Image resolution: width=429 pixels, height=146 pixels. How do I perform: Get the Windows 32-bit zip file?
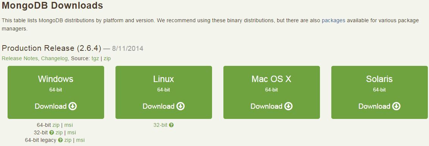tap(59, 133)
